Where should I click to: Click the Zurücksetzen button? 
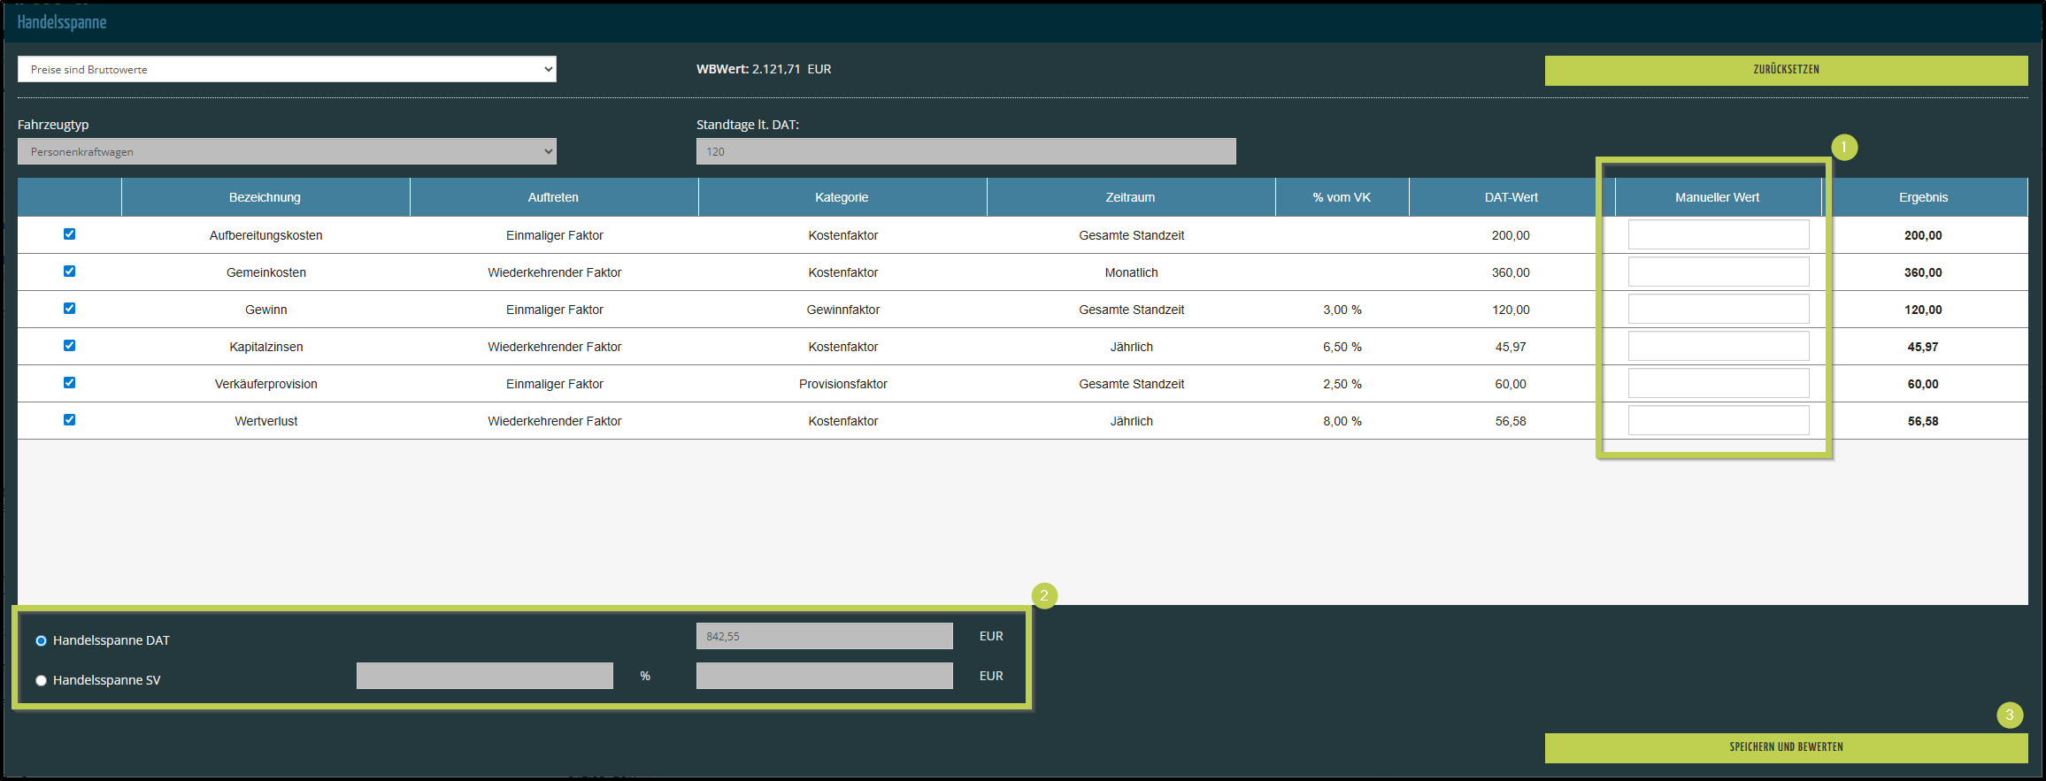pos(1786,70)
